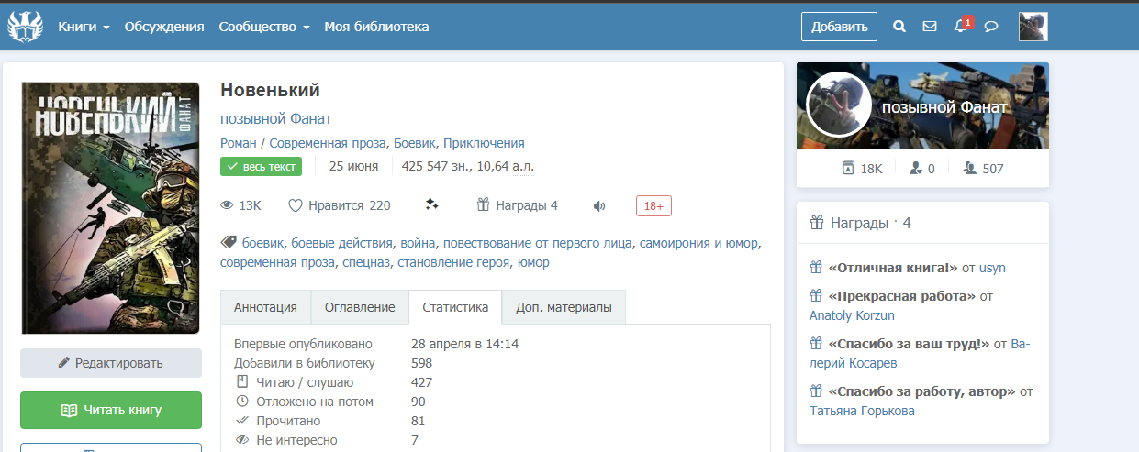Expand the Сообщество dropdown menu
This screenshot has width=1139, height=452.
263,27
